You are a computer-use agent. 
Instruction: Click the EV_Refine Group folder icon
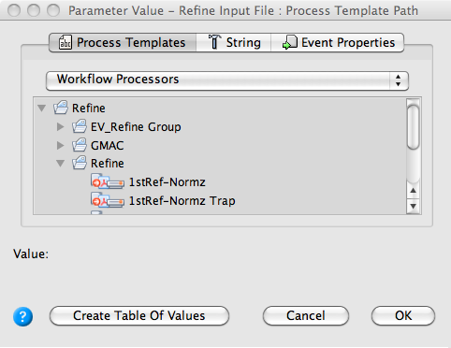[x=80, y=126]
